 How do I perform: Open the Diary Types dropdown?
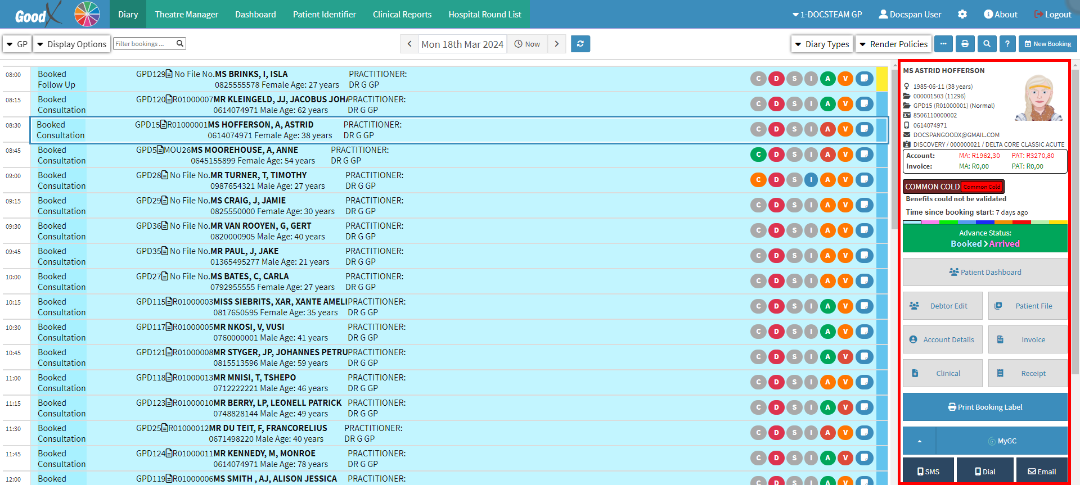point(822,44)
